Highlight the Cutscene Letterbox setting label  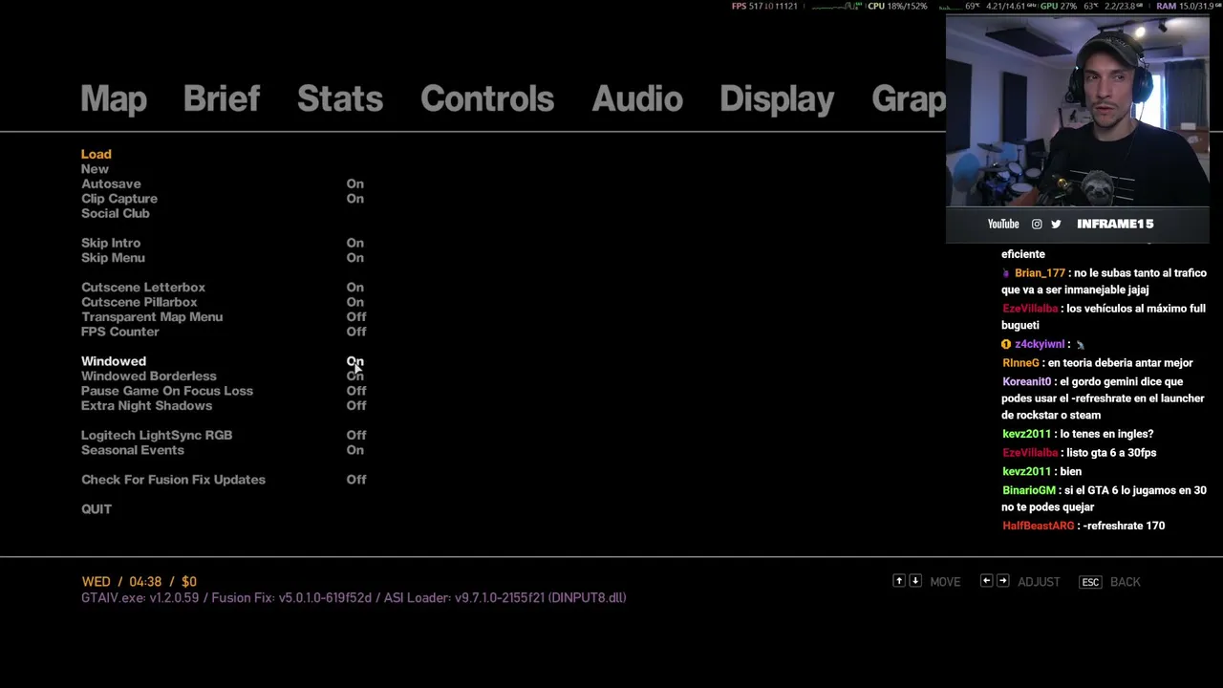pyautogui.click(x=143, y=288)
